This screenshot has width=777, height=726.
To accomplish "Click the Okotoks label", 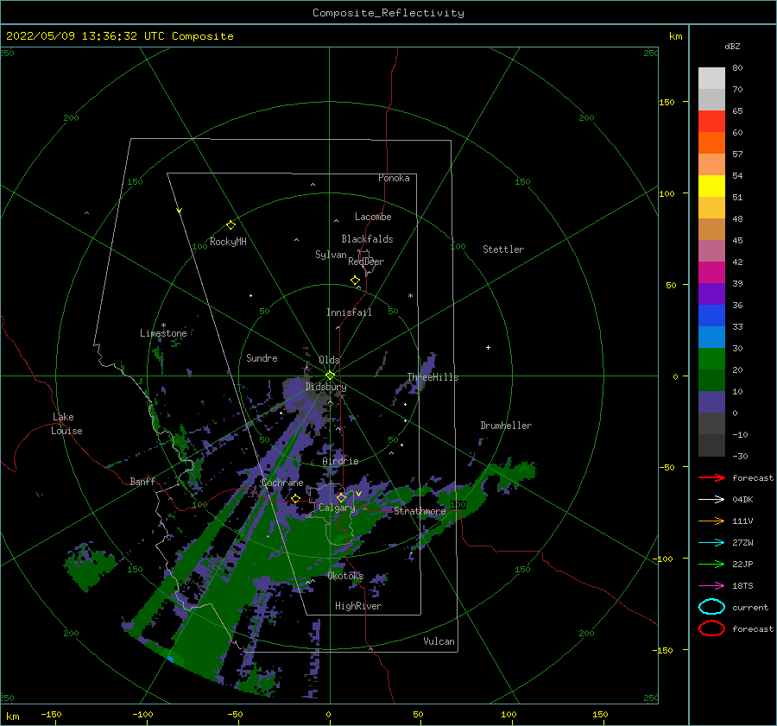I will coord(345,575).
